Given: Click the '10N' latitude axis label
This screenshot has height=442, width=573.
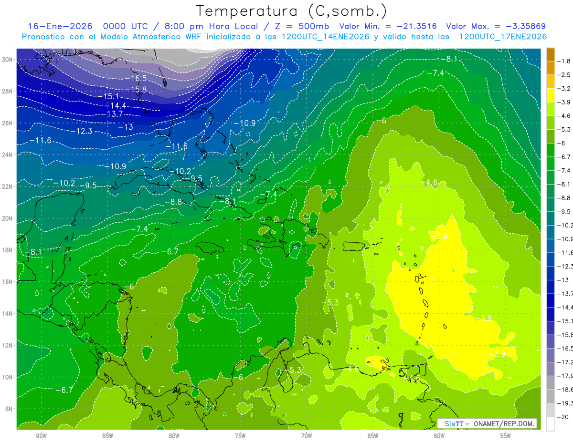Looking at the screenshot, I should point(8,377).
